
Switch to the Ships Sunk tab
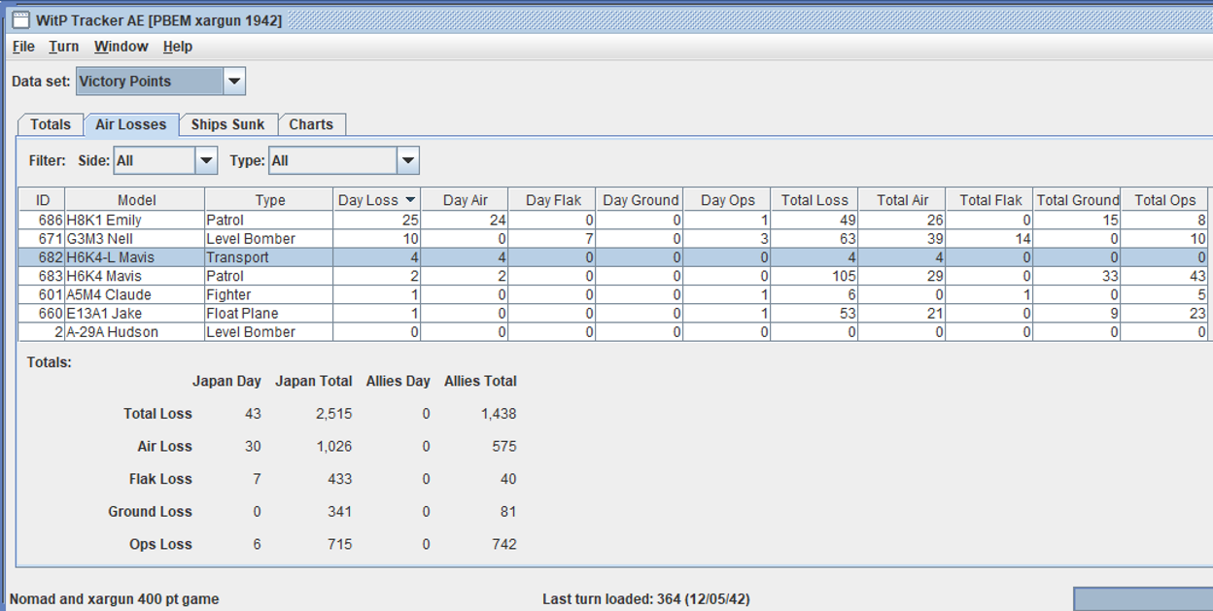point(228,124)
